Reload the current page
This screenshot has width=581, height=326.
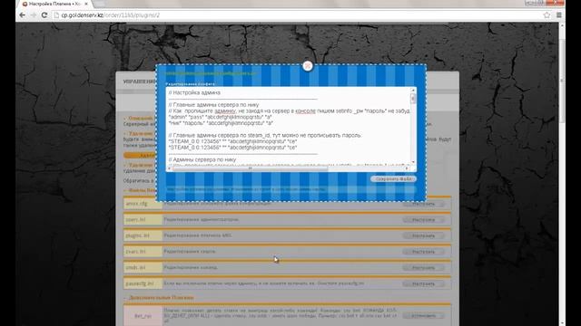44,15
